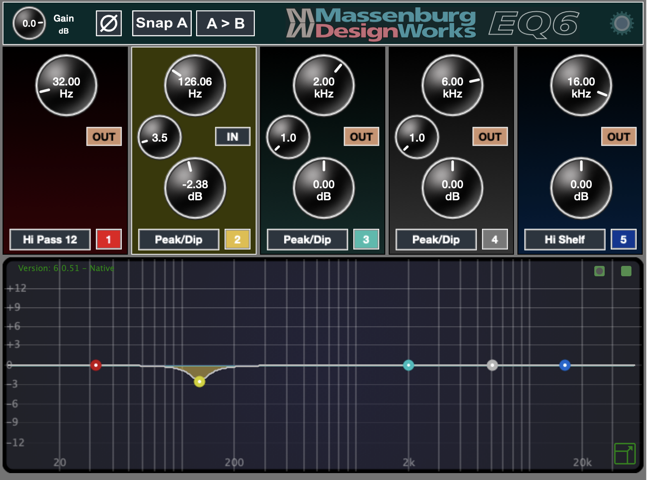Screen dimensions: 647x480
Task: Select band 4 number tab
Action: pos(495,240)
